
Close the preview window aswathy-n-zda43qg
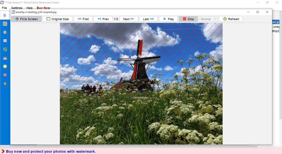[x=267, y=12]
